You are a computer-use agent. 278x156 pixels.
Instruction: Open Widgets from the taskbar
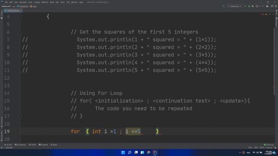pyautogui.click(x=142, y=153)
